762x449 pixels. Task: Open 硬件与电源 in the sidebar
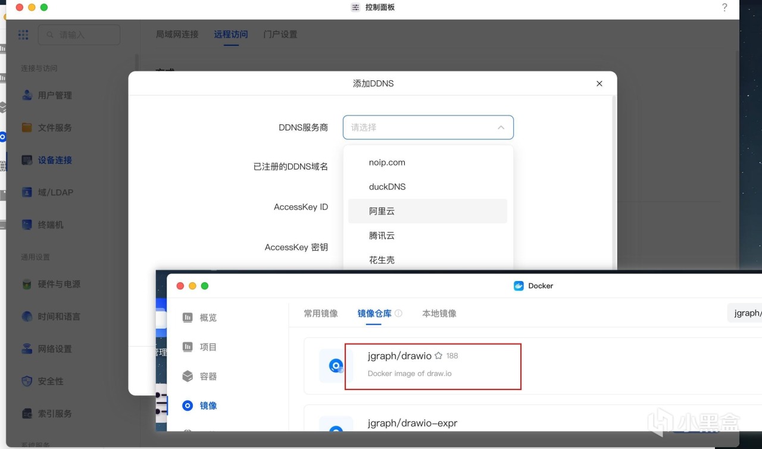coord(59,284)
